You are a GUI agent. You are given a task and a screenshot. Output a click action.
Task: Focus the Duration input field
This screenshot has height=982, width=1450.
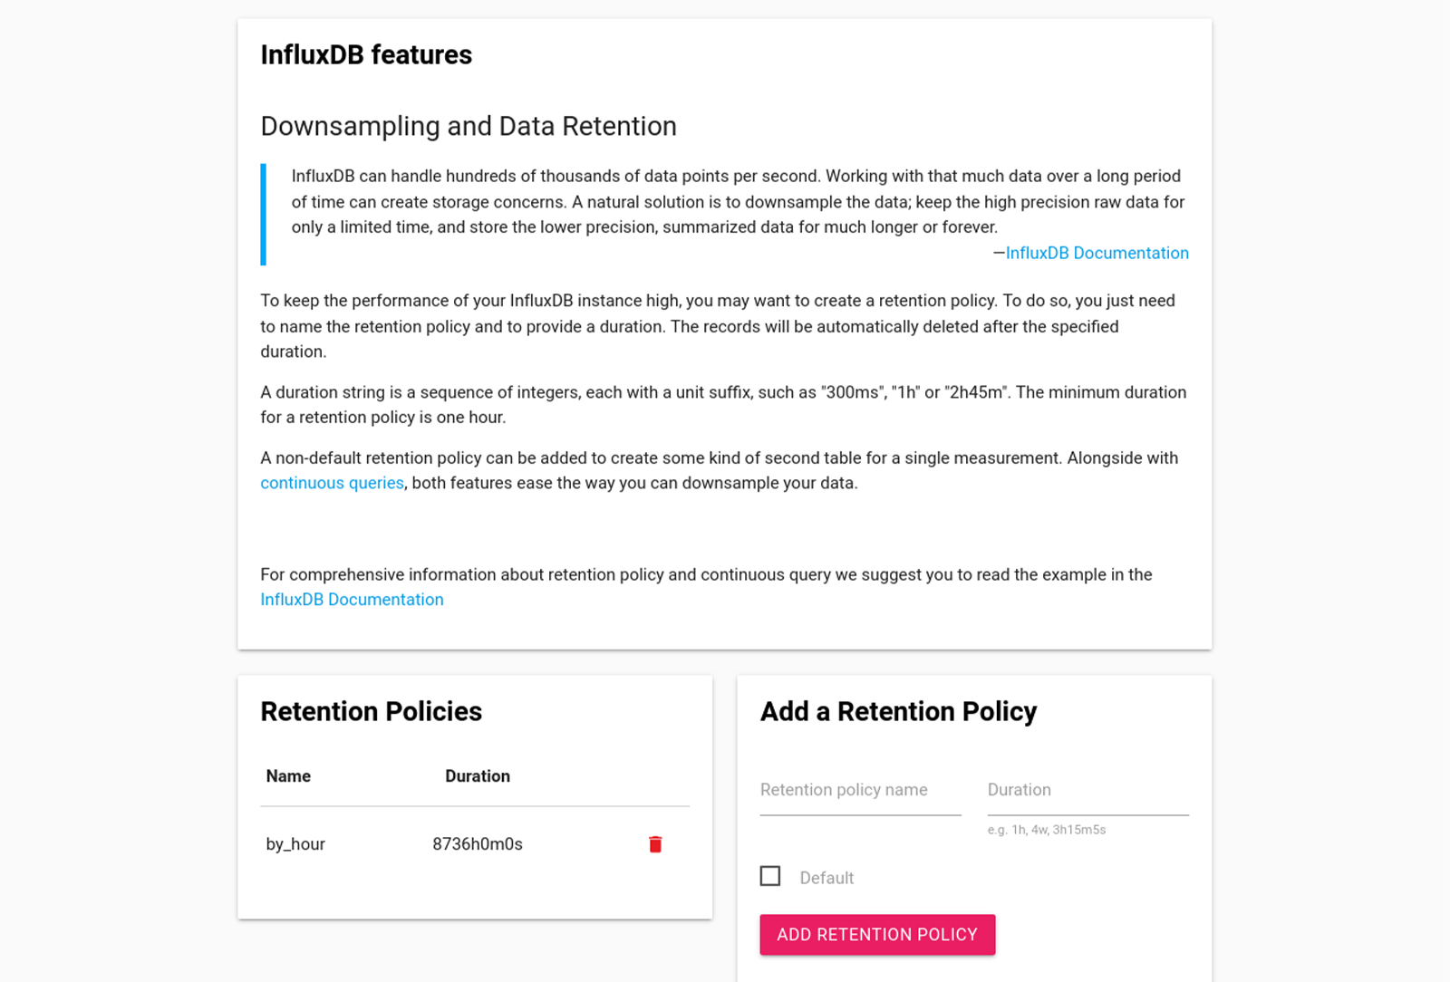coord(1087,790)
